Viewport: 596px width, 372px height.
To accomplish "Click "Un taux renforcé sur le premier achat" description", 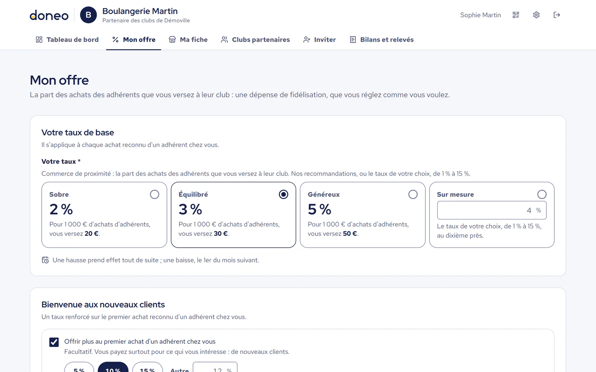I will coord(144,317).
